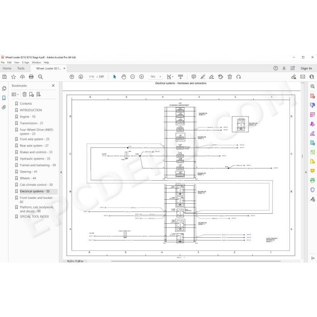Open the Brakes and controls - 33 bookmark
This screenshot has width=317, height=317.
36,152
